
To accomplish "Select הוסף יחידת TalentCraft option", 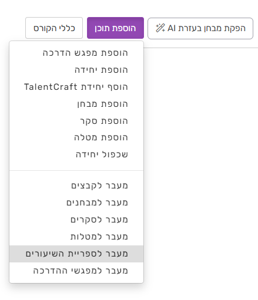I will pyautogui.click(x=76, y=87).
